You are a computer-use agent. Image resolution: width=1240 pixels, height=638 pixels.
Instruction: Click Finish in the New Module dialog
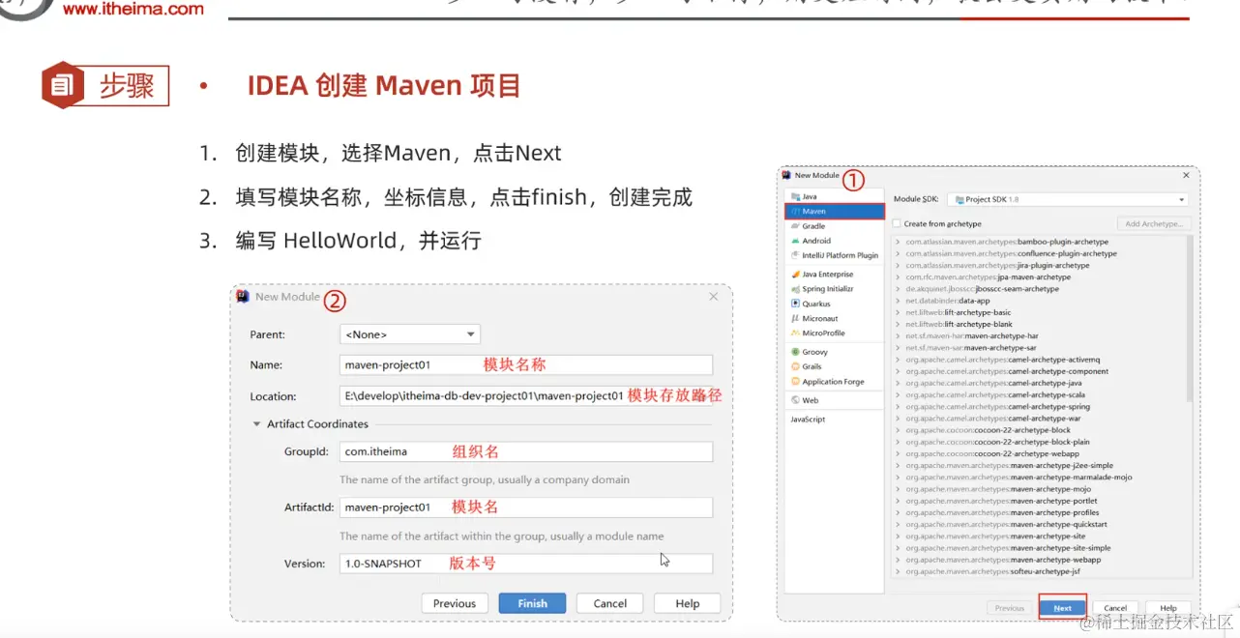click(x=532, y=603)
